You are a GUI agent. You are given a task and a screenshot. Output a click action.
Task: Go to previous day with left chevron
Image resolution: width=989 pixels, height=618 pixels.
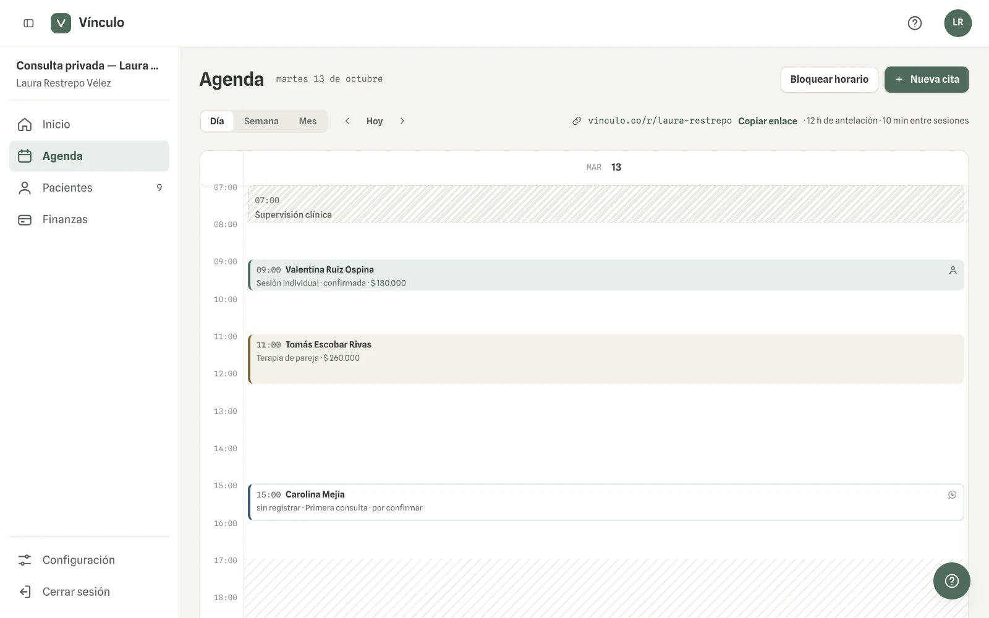click(347, 121)
